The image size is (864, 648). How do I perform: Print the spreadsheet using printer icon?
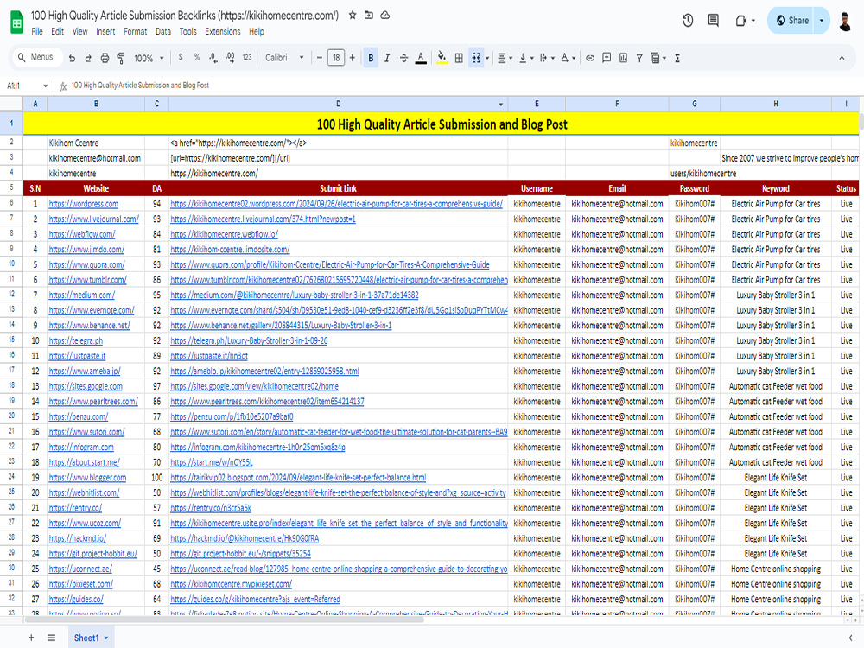pos(105,58)
